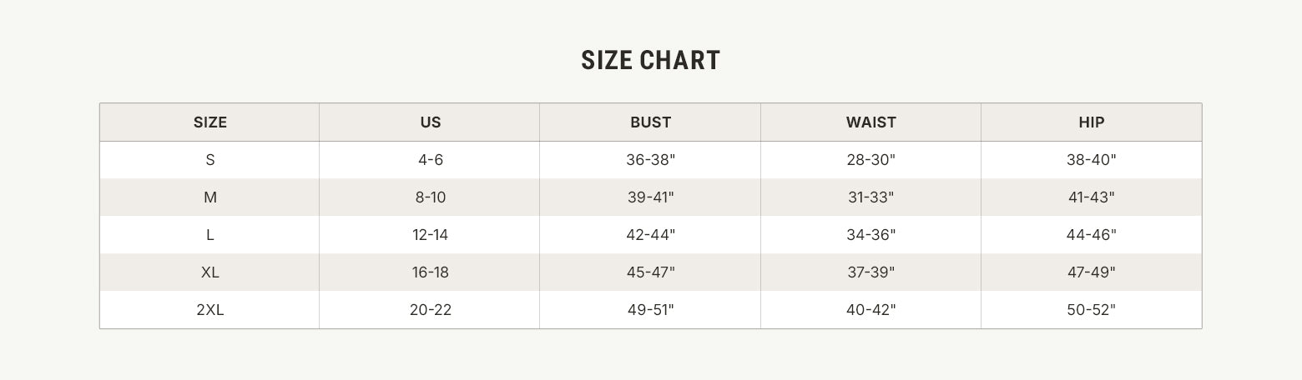Select the SIZE column header

point(210,122)
